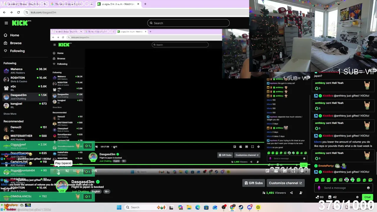Click the Windows taskbar Search box

(145, 207)
